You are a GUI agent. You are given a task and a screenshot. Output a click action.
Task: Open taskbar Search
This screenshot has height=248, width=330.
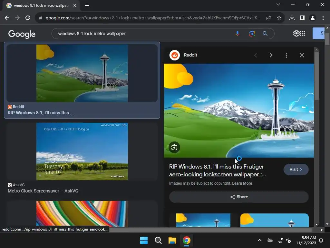pos(158,240)
